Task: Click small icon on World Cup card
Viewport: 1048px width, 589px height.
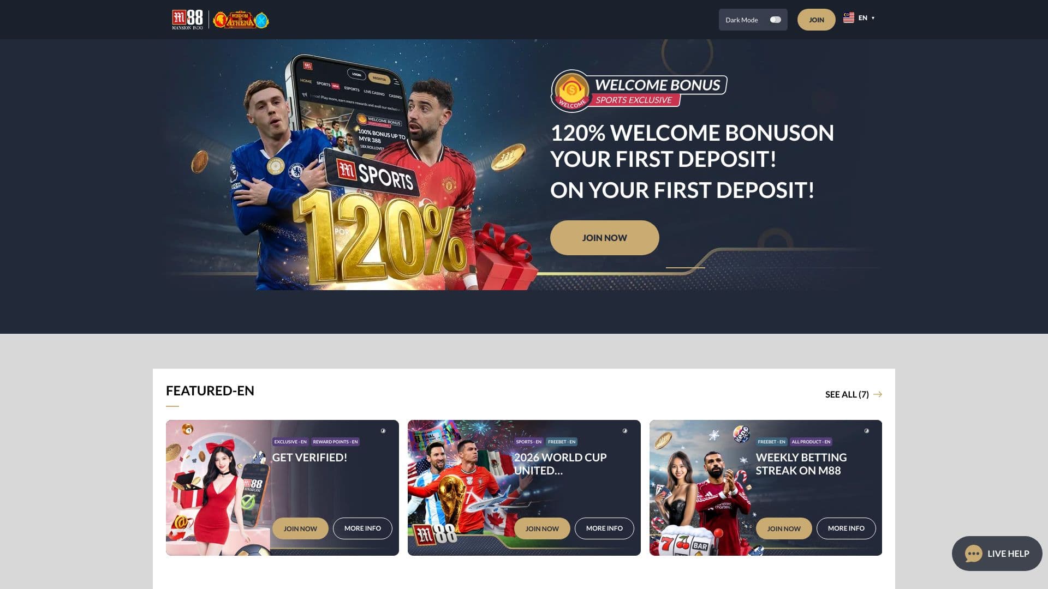Action: (x=625, y=431)
